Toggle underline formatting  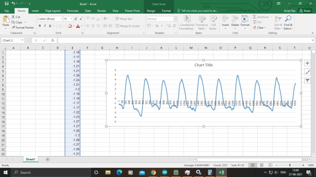[x=50, y=26]
